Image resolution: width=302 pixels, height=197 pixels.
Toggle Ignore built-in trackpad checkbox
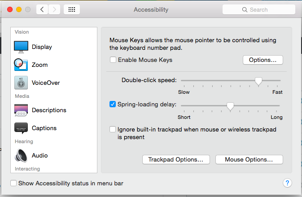(x=113, y=130)
